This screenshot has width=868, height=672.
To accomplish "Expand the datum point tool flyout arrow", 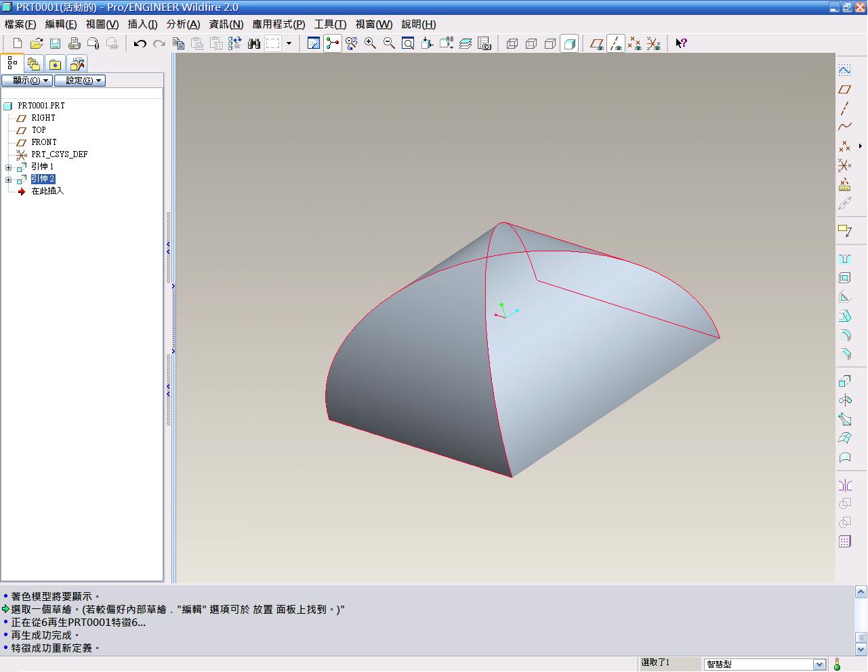I will point(861,146).
